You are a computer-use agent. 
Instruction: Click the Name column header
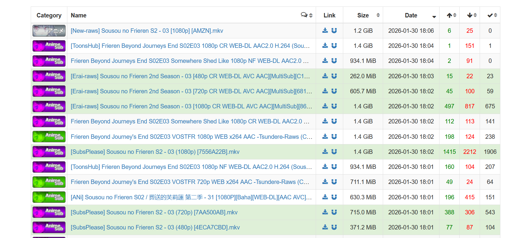(79, 15)
